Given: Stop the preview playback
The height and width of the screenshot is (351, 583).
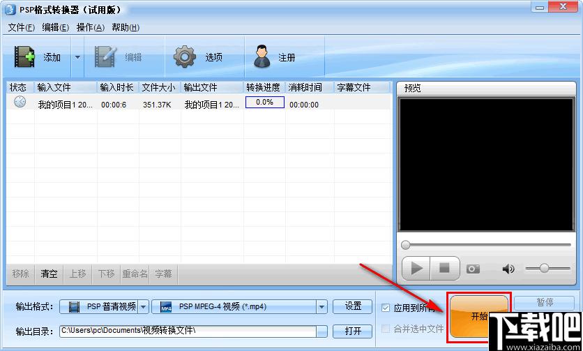Looking at the screenshot, I should pyautogui.click(x=445, y=269).
